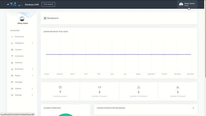Click the Devboyz logo in header

coord(15,4)
